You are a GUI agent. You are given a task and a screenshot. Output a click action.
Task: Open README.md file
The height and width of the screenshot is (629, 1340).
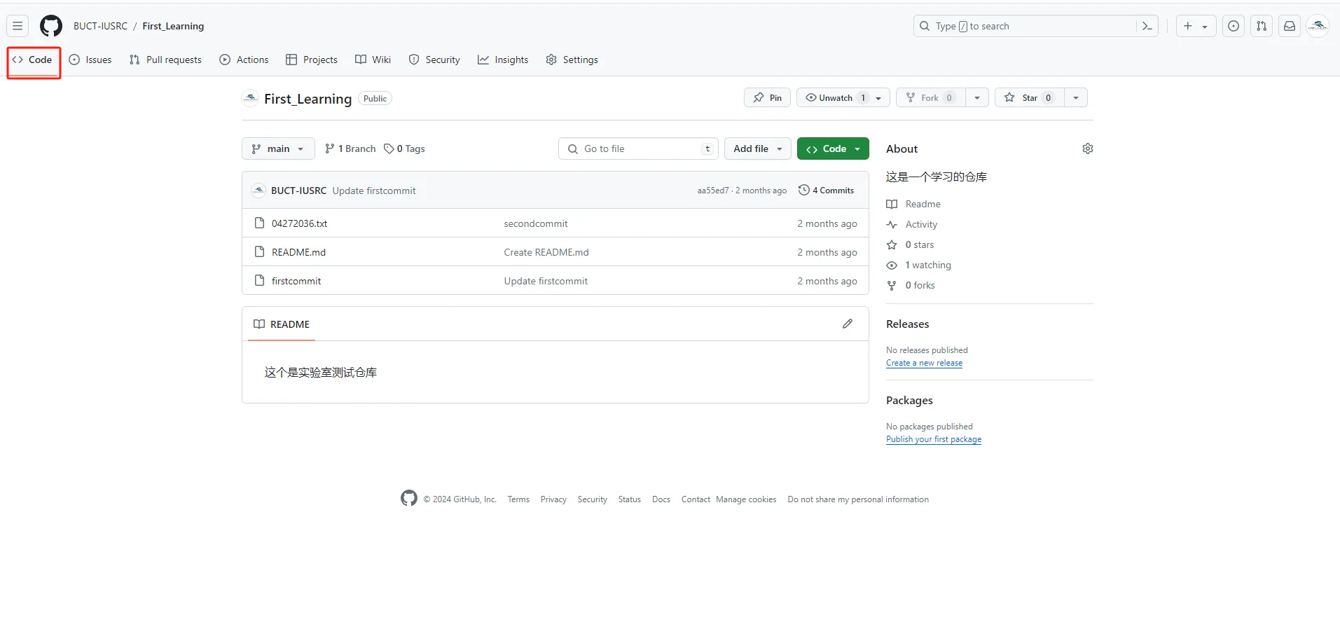[x=298, y=252]
